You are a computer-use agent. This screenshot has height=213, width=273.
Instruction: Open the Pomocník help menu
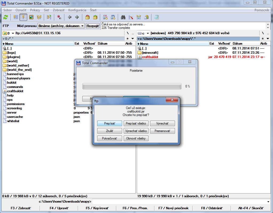[262, 10]
